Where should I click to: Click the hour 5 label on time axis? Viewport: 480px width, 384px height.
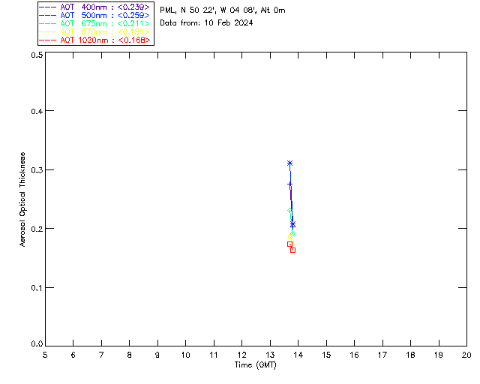[x=45, y=355]
